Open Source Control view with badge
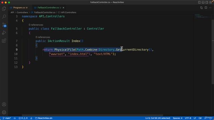 tap(4, 25)
